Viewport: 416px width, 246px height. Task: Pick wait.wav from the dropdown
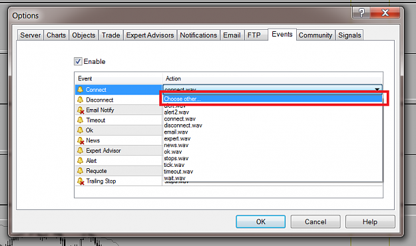(273, 178)
